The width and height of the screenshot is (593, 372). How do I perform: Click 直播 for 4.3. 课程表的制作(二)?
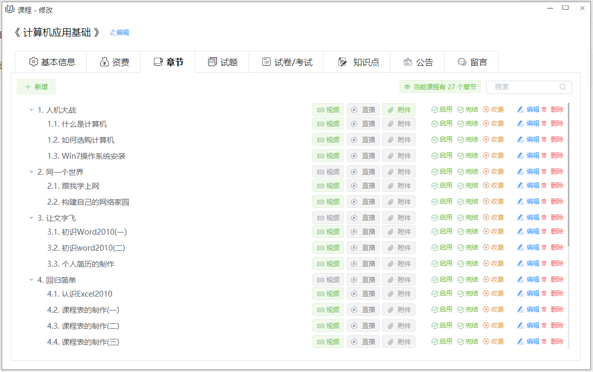(x=363, y=325)
